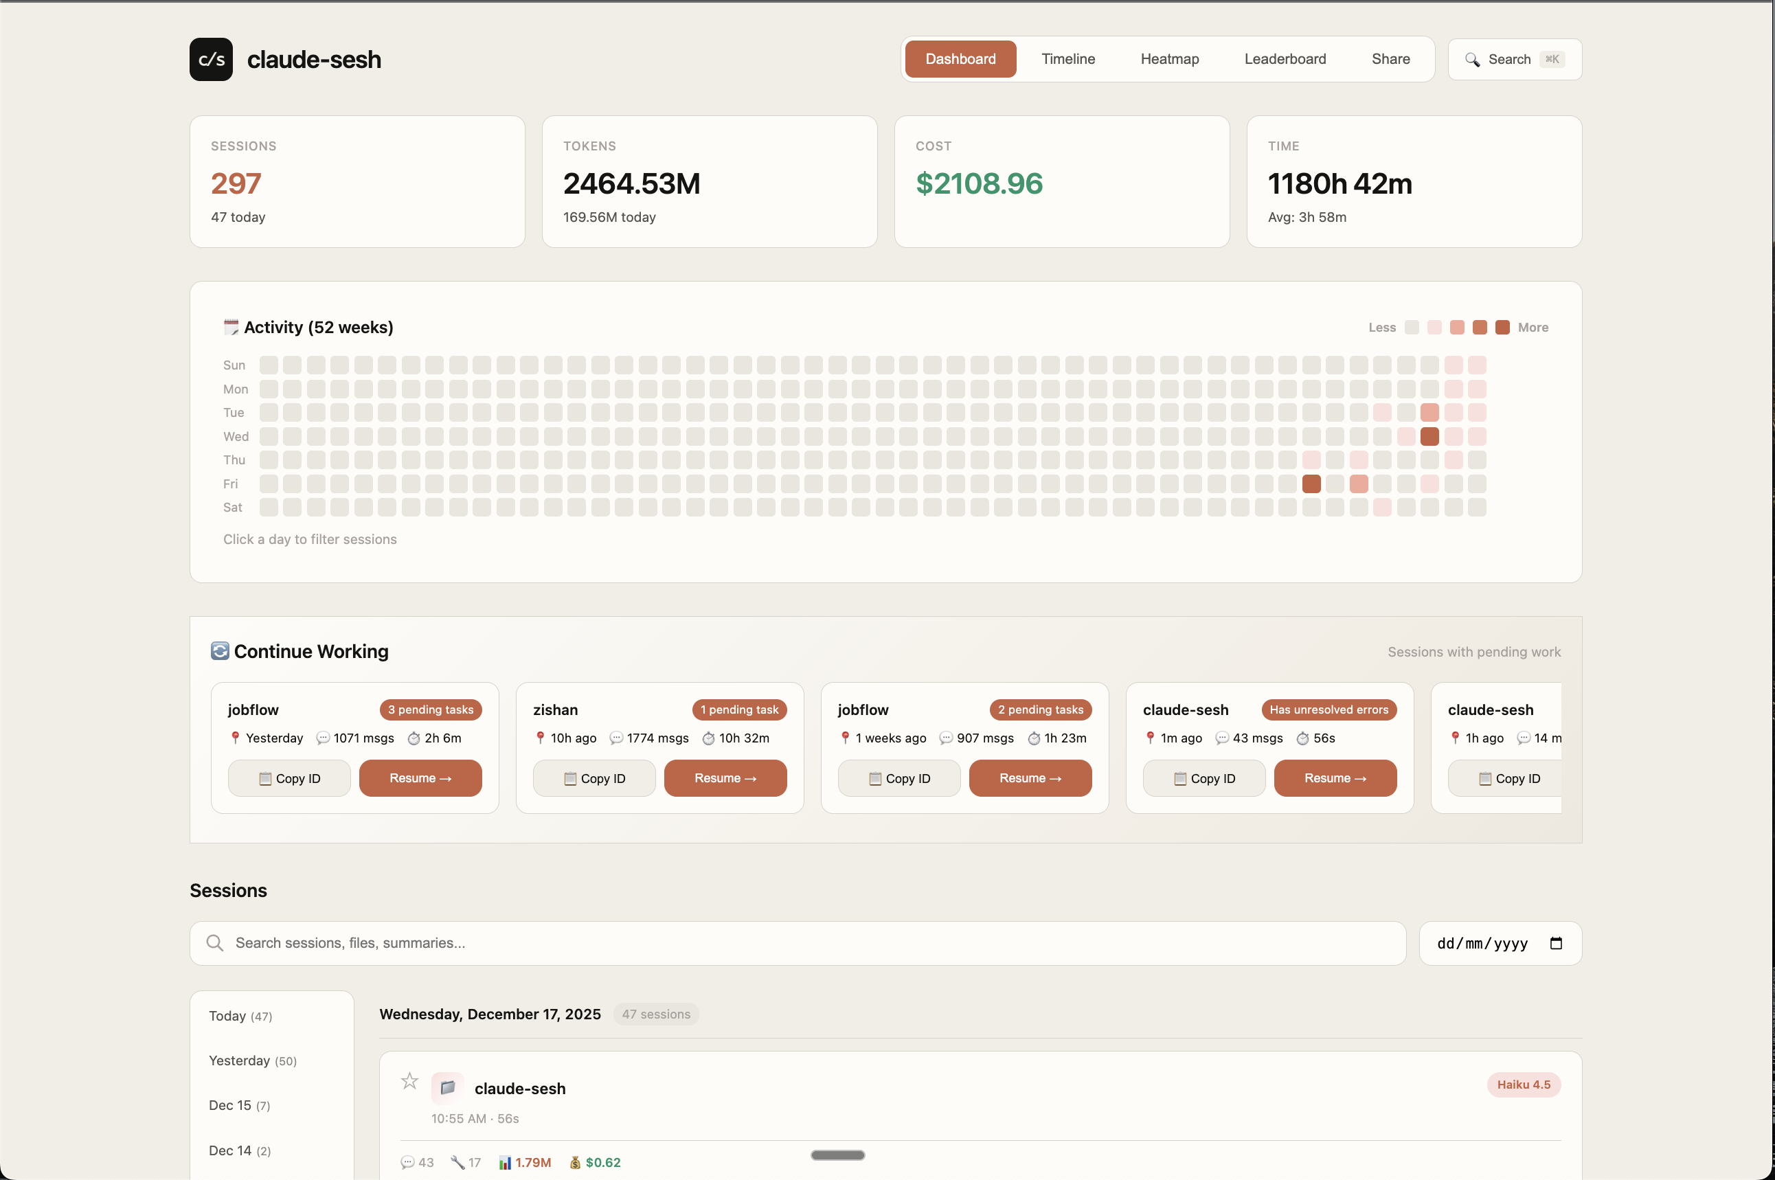Click the pin icon next to Yesterday
Viewport: 1775px width, 1180px height.
click(236, 738)
